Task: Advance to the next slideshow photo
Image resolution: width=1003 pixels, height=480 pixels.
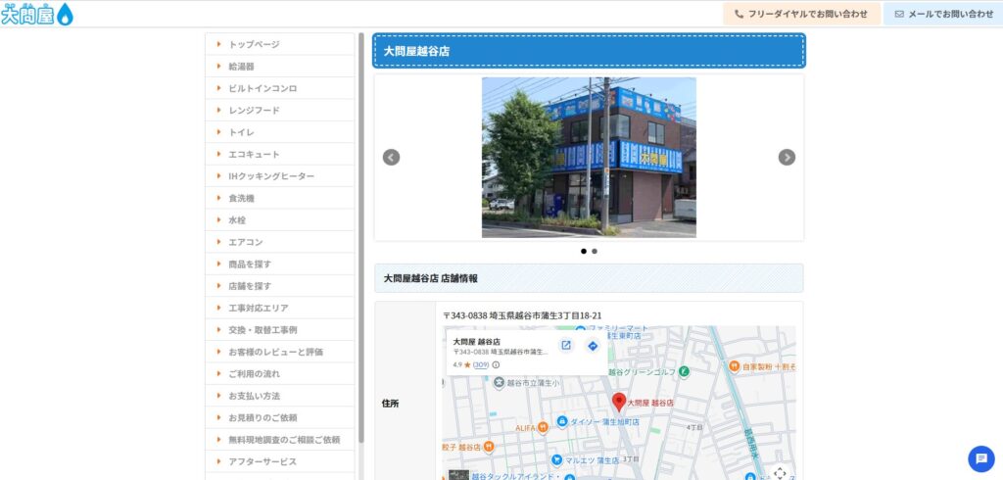Action: (787, 158)
